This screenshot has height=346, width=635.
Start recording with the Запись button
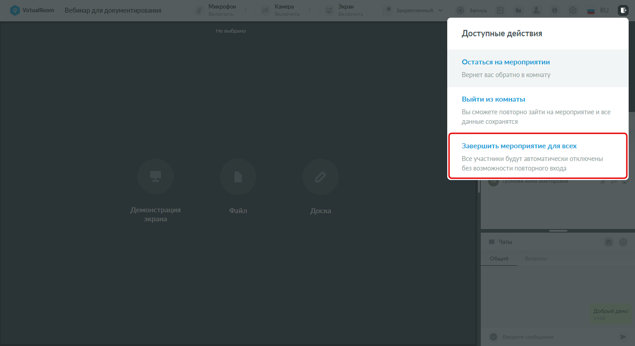click(x=472, y=10)
